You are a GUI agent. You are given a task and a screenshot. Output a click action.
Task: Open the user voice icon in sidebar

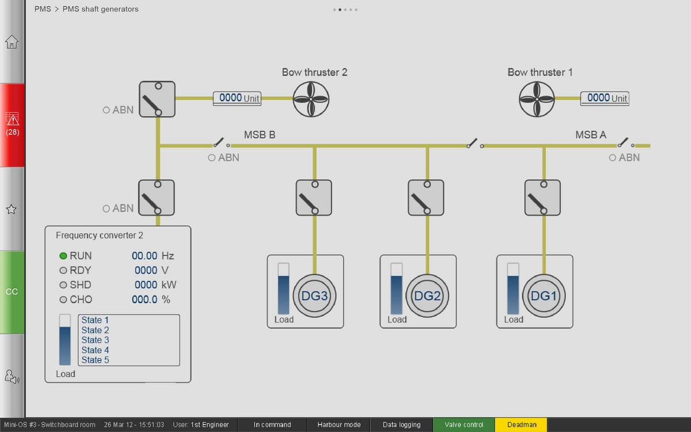click(x=12, y=376)
